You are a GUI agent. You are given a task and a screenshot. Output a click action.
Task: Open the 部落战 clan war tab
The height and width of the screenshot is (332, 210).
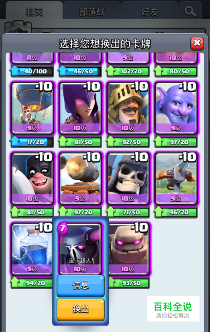[92, 12]
